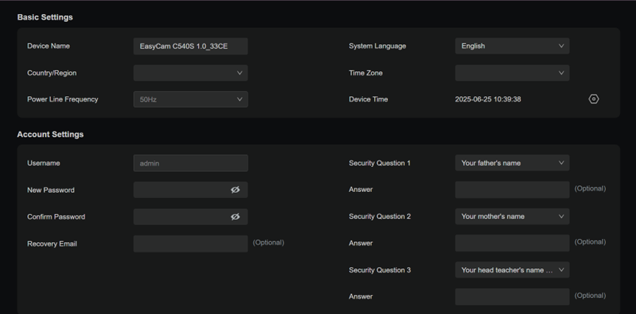Change Security Question 2 selection
Screen dimensions: 636x314
[512, 216]
